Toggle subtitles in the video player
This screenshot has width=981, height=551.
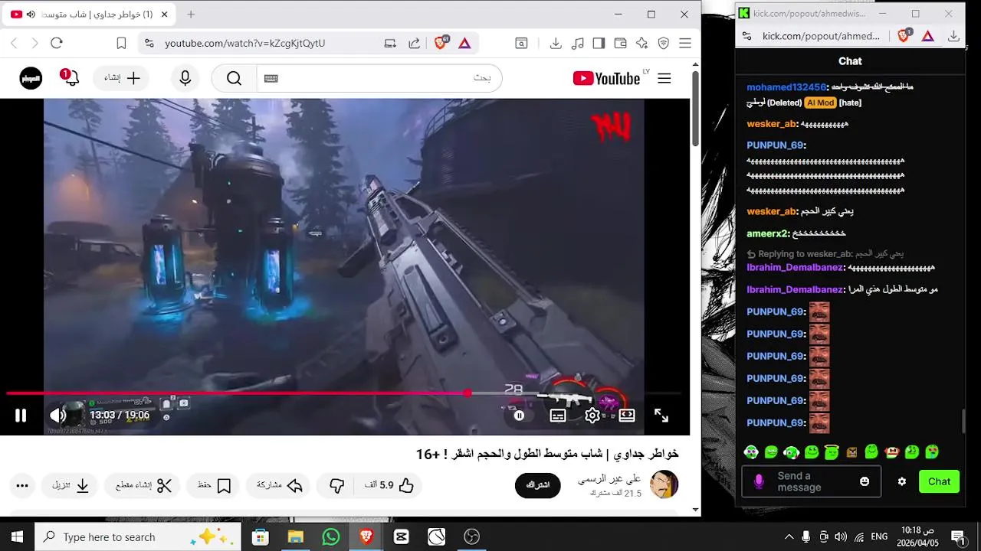(x=558, y=416)
